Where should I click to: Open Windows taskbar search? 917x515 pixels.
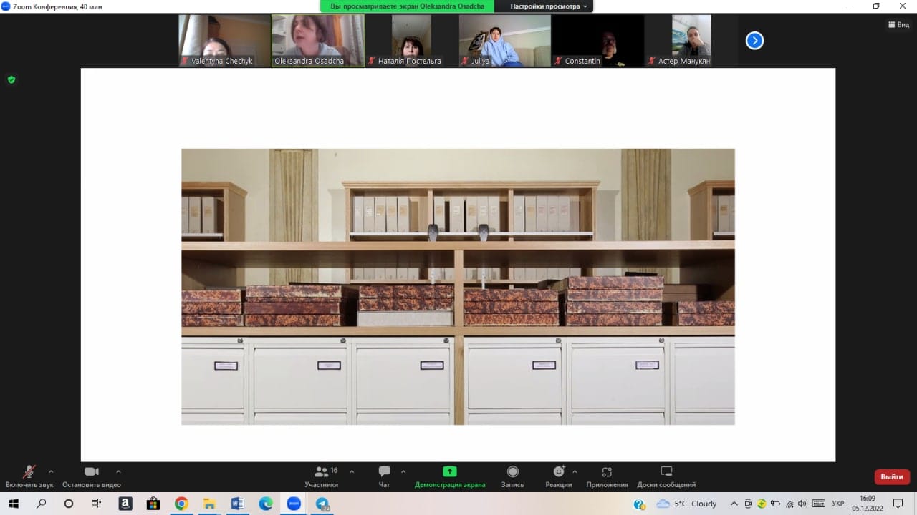[x=41, y=504]
